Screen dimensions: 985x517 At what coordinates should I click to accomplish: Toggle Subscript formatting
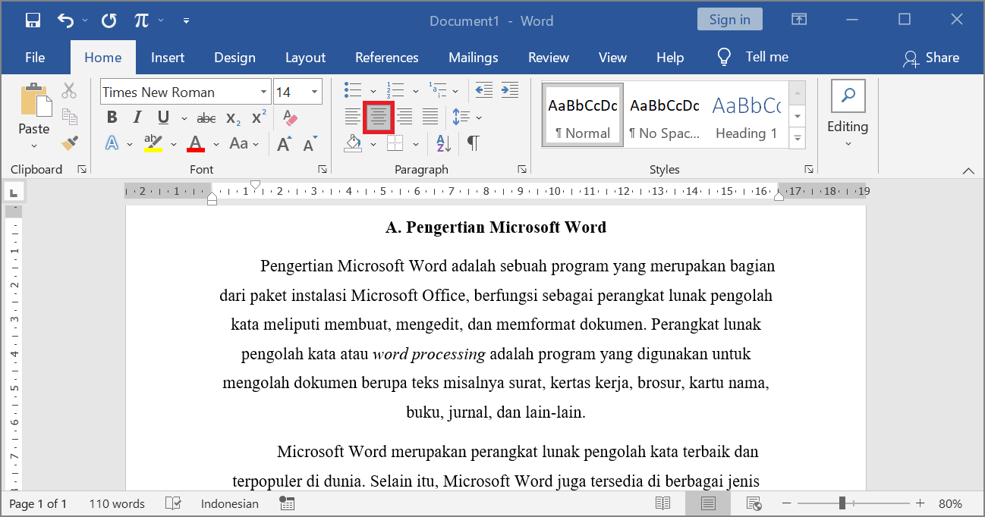click(x=234, y=117)
